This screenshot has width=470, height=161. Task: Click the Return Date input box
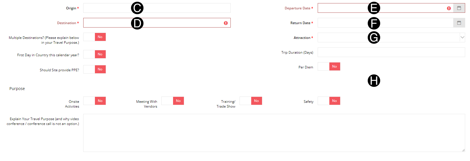[x=341, y=23]
